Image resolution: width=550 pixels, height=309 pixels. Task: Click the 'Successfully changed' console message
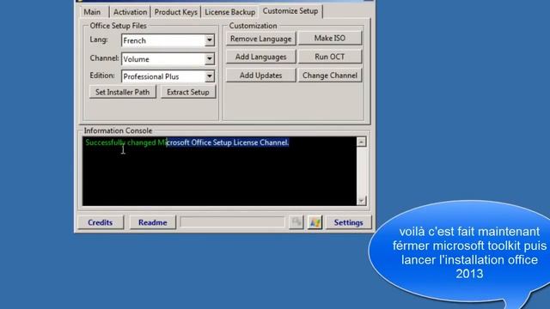pyautogui.click(x=187, y=142)
